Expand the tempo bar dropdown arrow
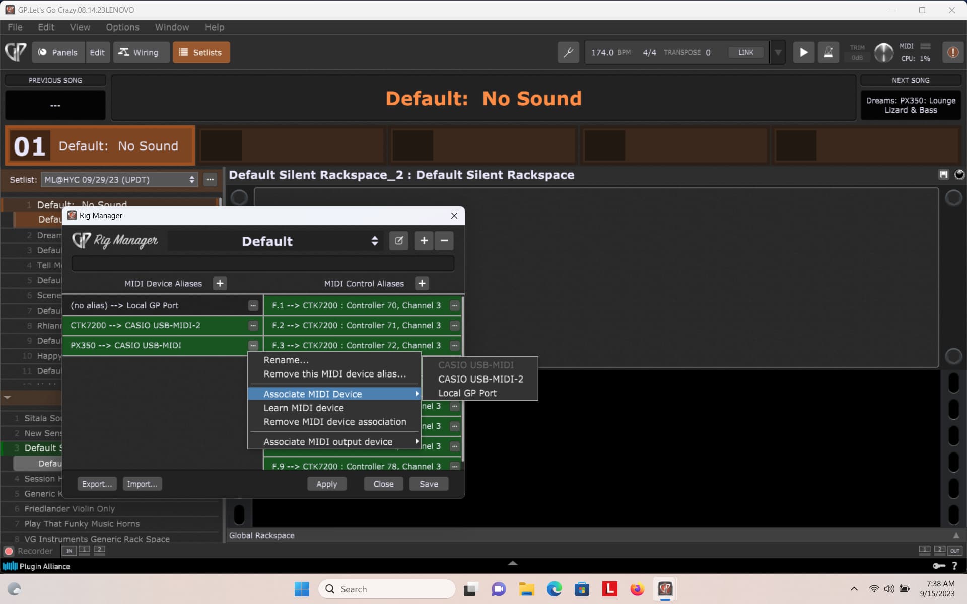The height and width of the screenshot is (604, 967). [x=778, y=52]
